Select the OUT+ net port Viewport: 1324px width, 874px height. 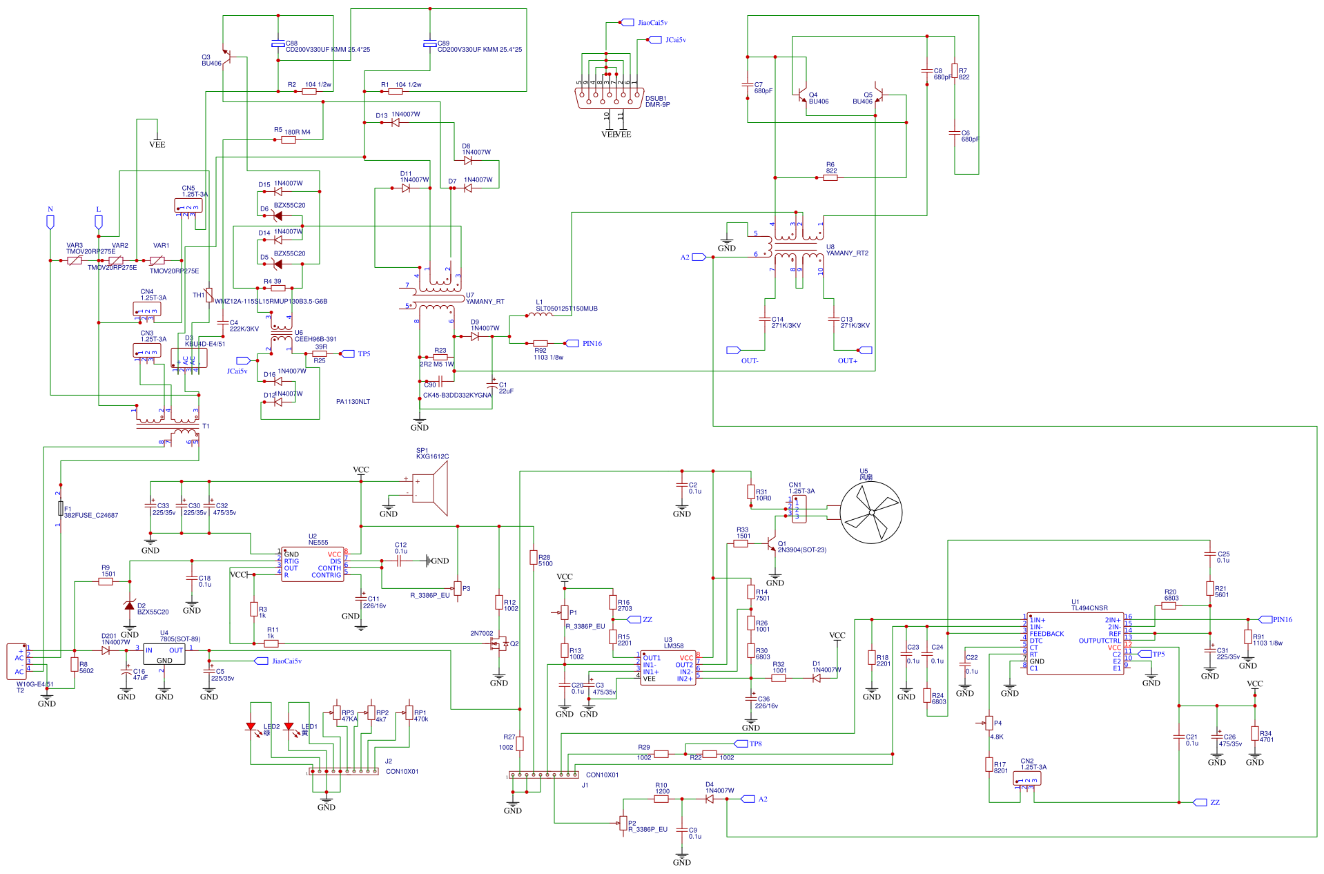point(866,351)
